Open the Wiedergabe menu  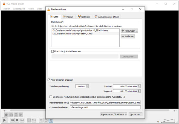point(19,9)
